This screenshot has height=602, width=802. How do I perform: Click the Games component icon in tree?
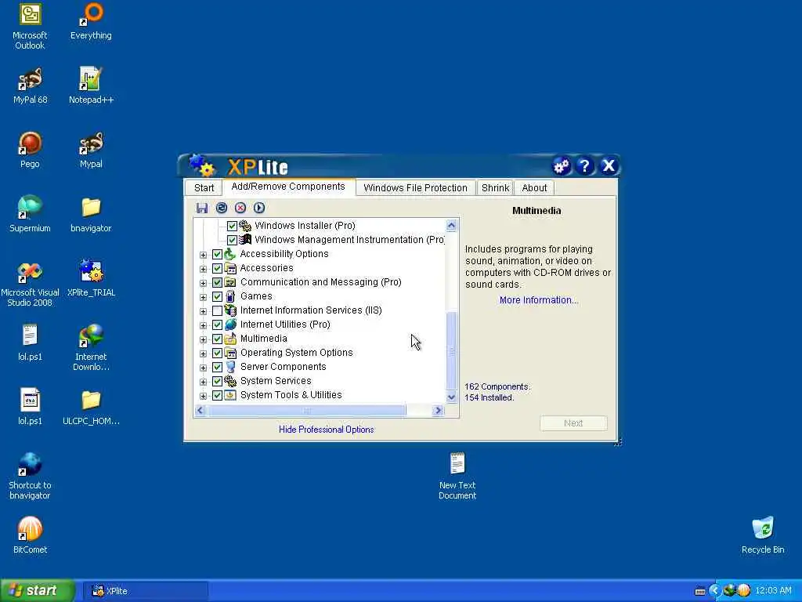[x=231, y=296]
